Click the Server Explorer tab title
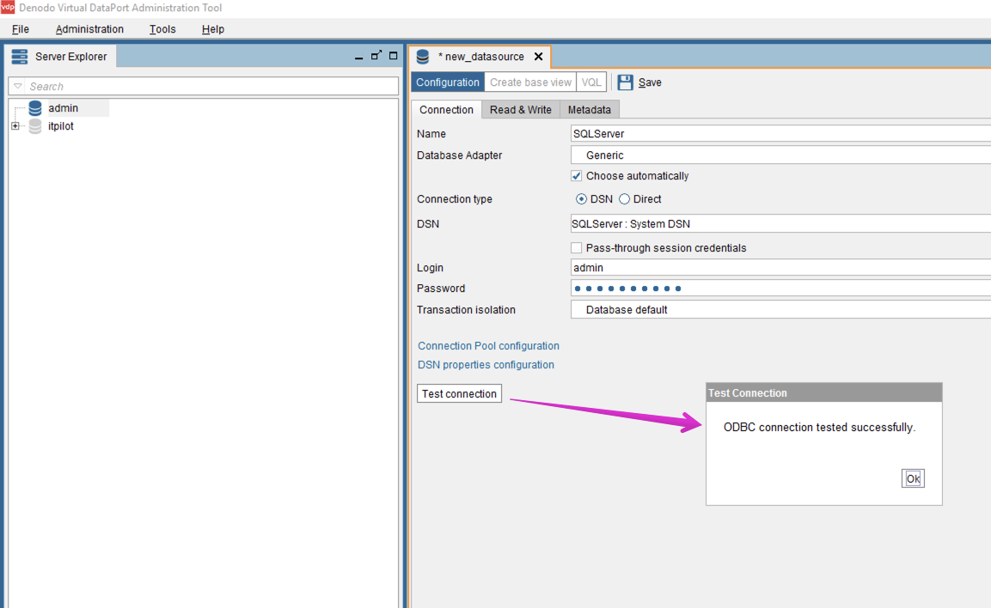Viewport: 991px width, 608px height. pyautogui.click(x=70, y=56)
